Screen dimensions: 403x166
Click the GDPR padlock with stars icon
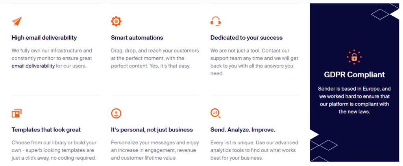tap(354, 57)
